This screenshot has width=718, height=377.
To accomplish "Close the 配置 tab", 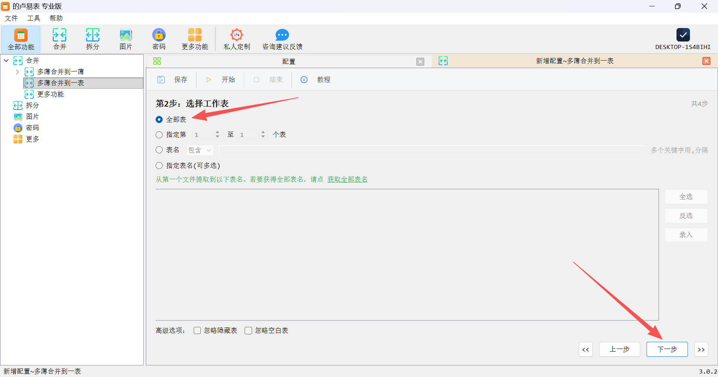I will point(420,62).
